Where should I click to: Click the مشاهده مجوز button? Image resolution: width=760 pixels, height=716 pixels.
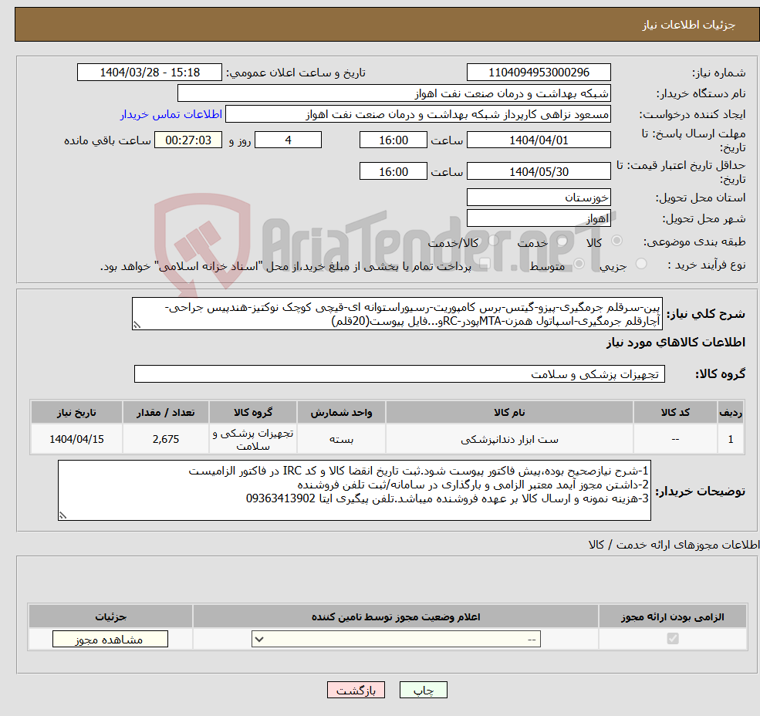coord(110,639)
